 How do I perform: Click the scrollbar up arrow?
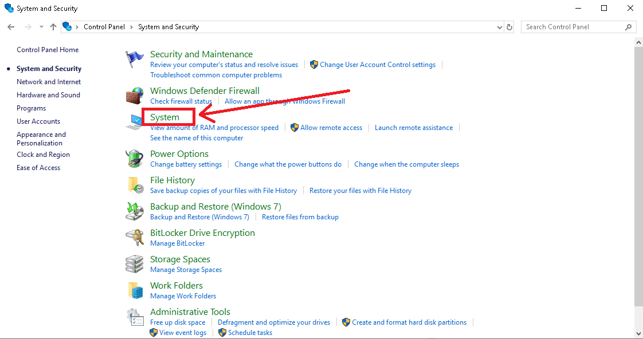coord(638,42)
